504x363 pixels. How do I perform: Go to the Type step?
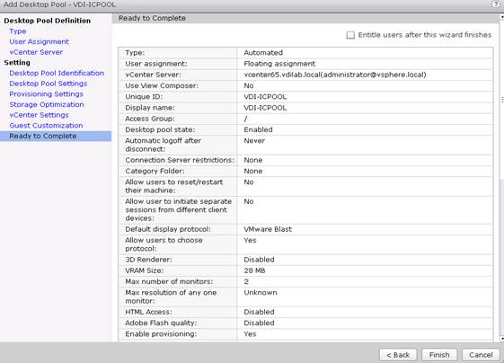tap(18, 31)
